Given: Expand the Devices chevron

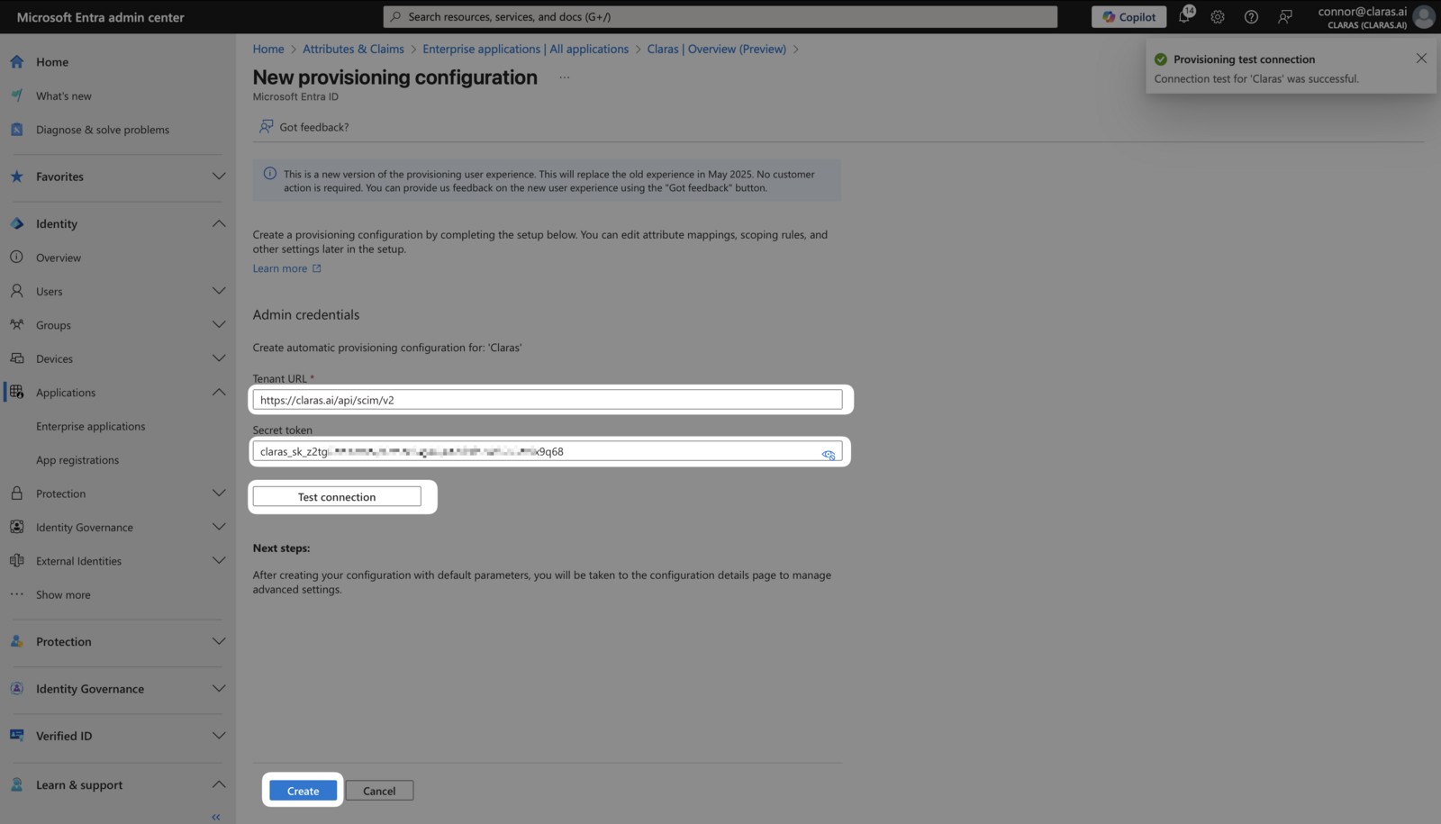Looking at the screenshot, I should (x=219, y=358).
